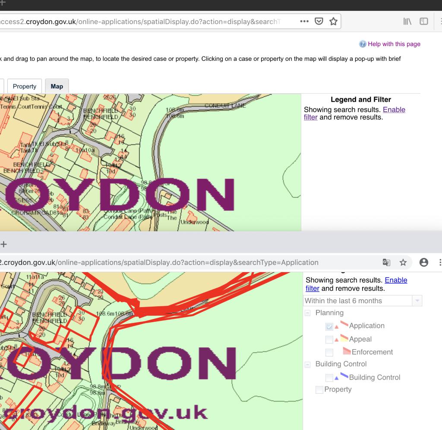
Task: Uncheck the Application layer checkbox
Action: point(329,326)
